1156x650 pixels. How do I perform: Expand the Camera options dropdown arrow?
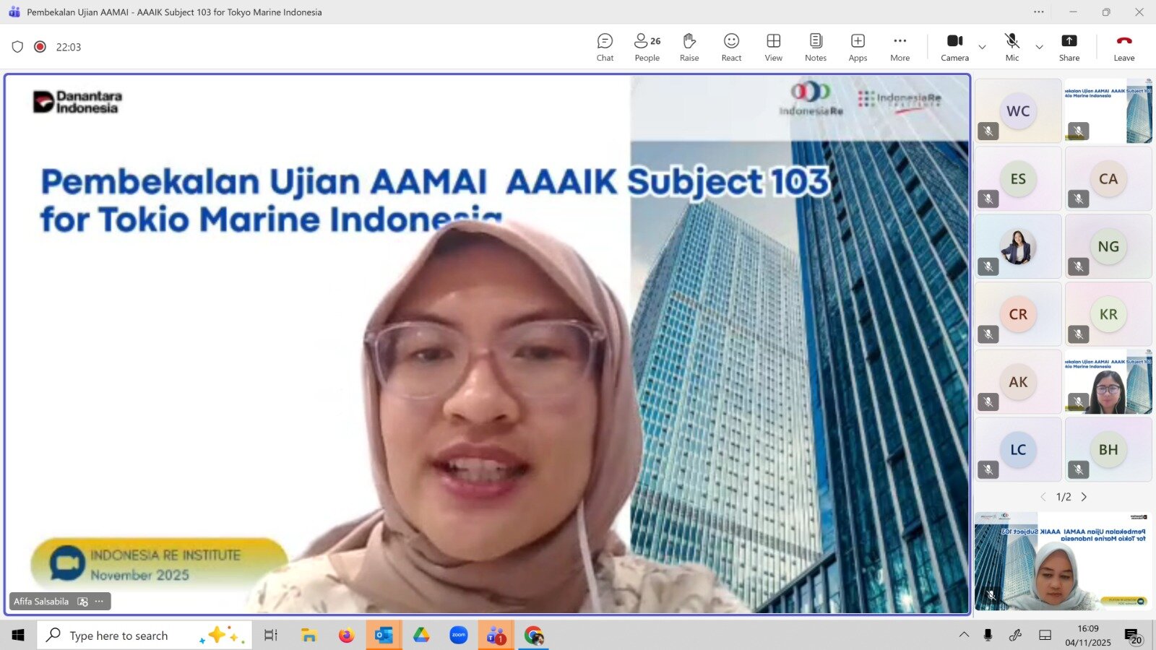click(x=982, y=48)
